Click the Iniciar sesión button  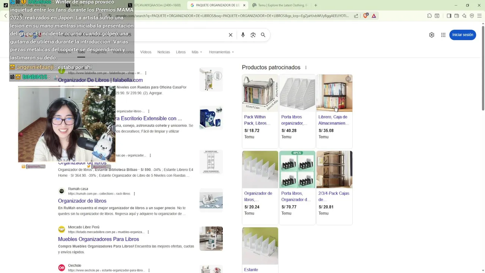463,35
